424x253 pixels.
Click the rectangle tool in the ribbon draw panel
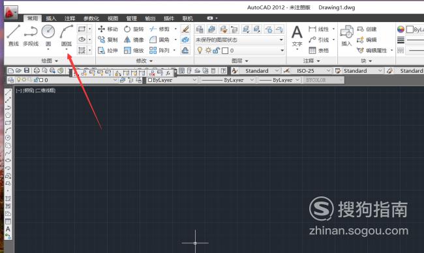tap(82, 29)
